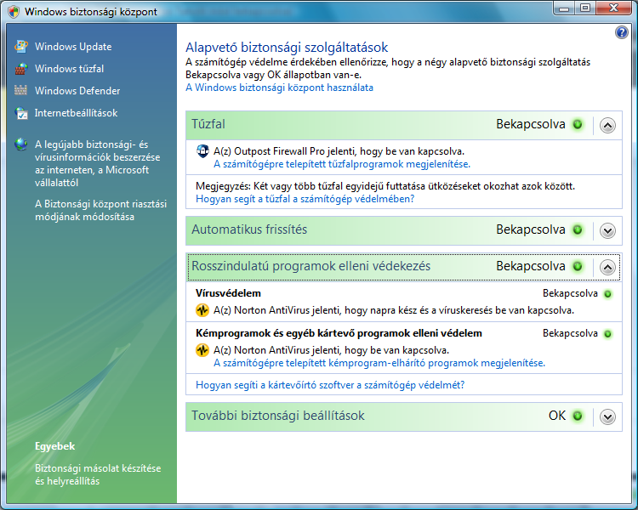Click Kémprogramok és egyéb kártevő programok heading

339,333
